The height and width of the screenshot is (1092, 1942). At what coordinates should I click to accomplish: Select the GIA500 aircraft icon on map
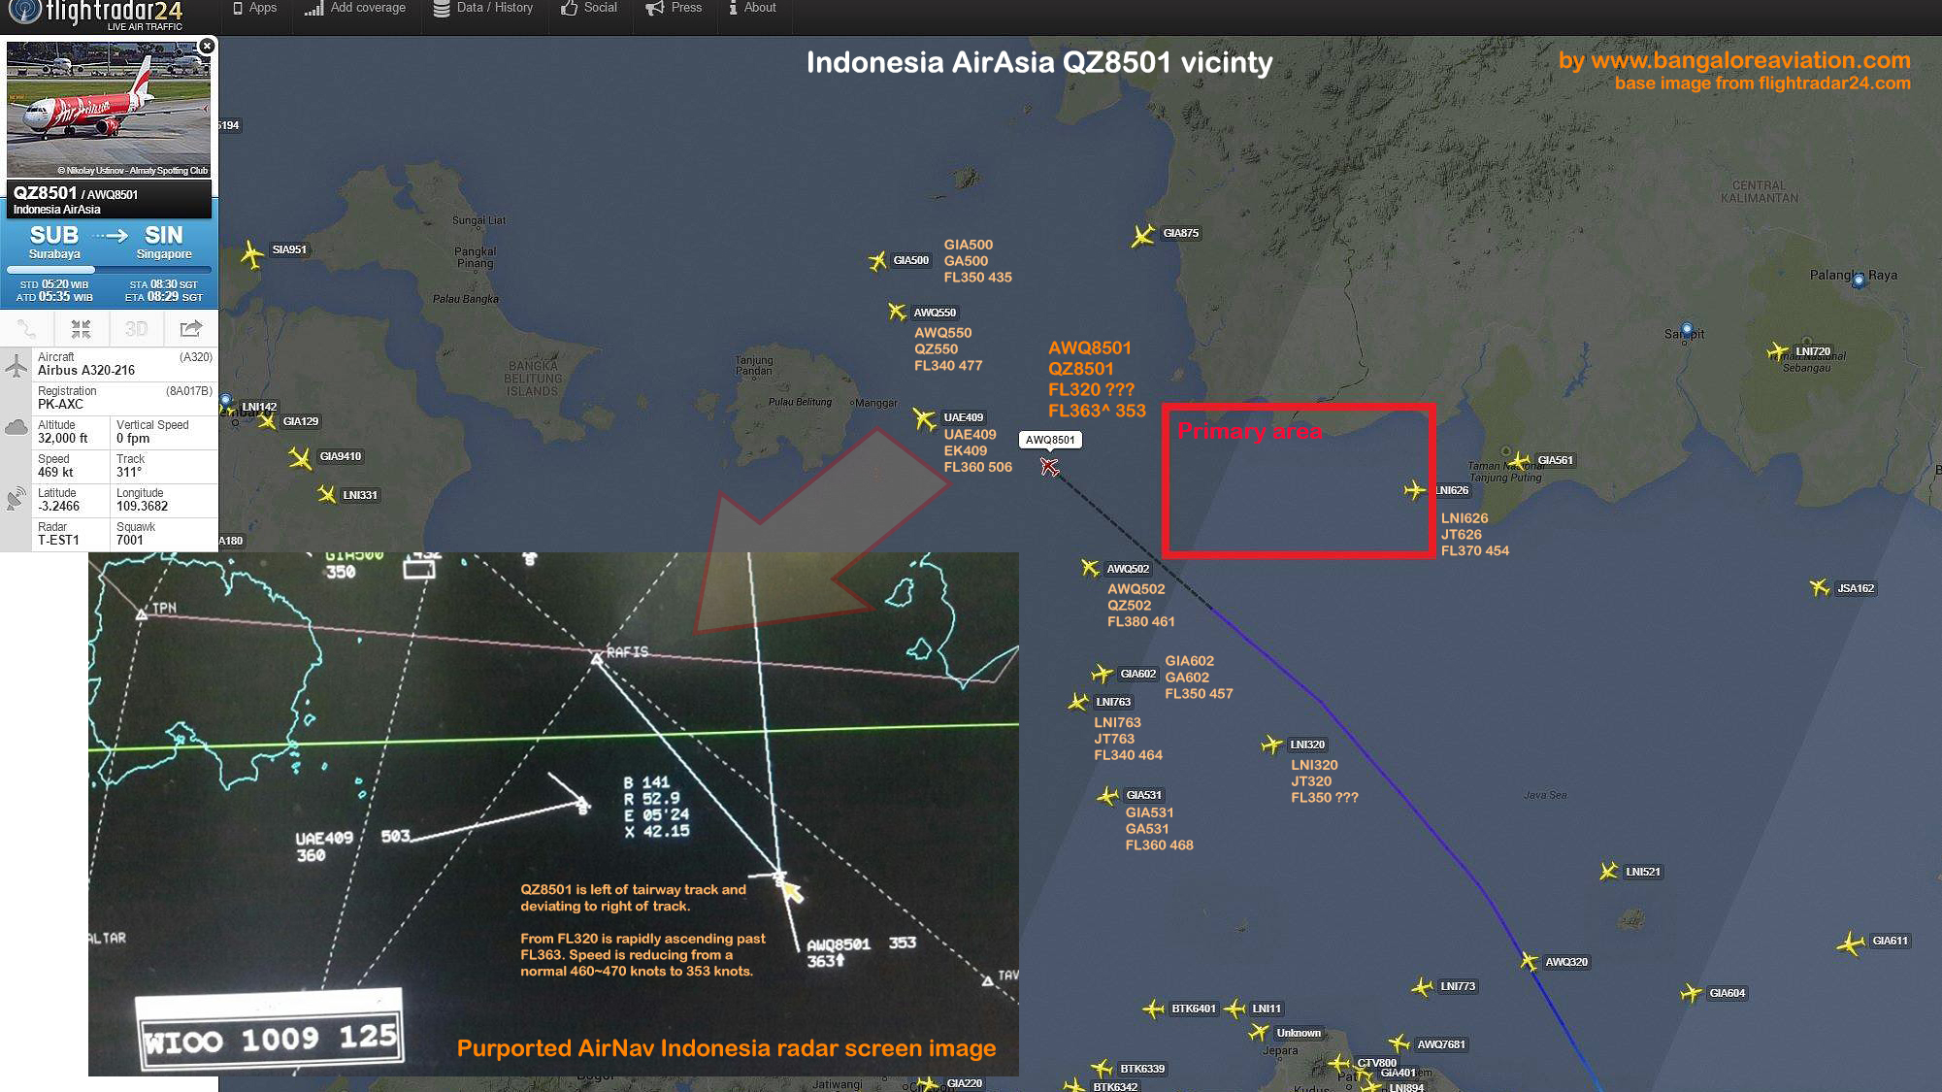click(877, 261)
